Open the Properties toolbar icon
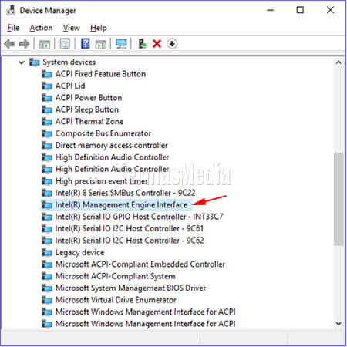This screenshot has height=347, width=347. click(x=65, y=44)
